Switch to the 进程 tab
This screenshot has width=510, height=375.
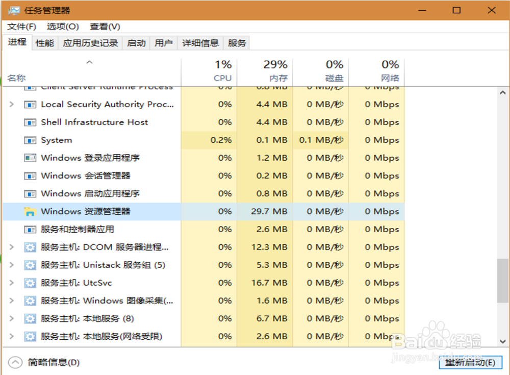pyautogui.click(x=17, y=42)
